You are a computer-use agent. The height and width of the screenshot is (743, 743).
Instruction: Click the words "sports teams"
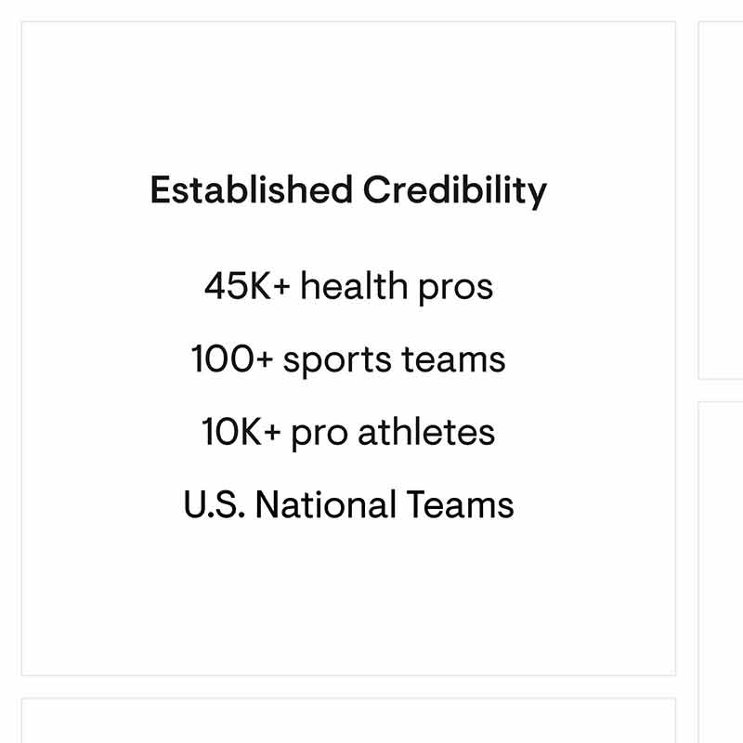(394, 360)
